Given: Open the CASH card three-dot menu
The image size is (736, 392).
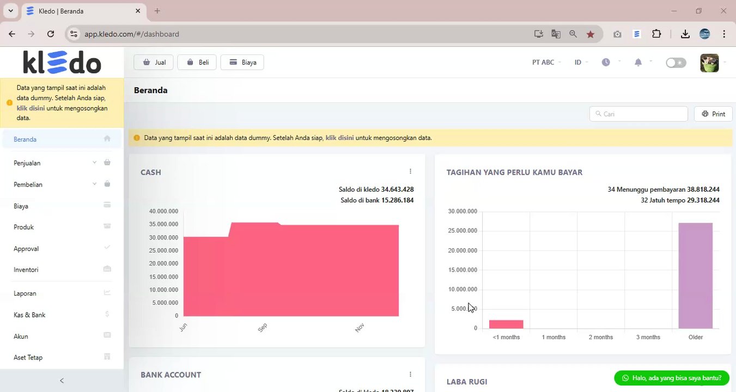Looking at the screenshot, I should tap(410, 171).
